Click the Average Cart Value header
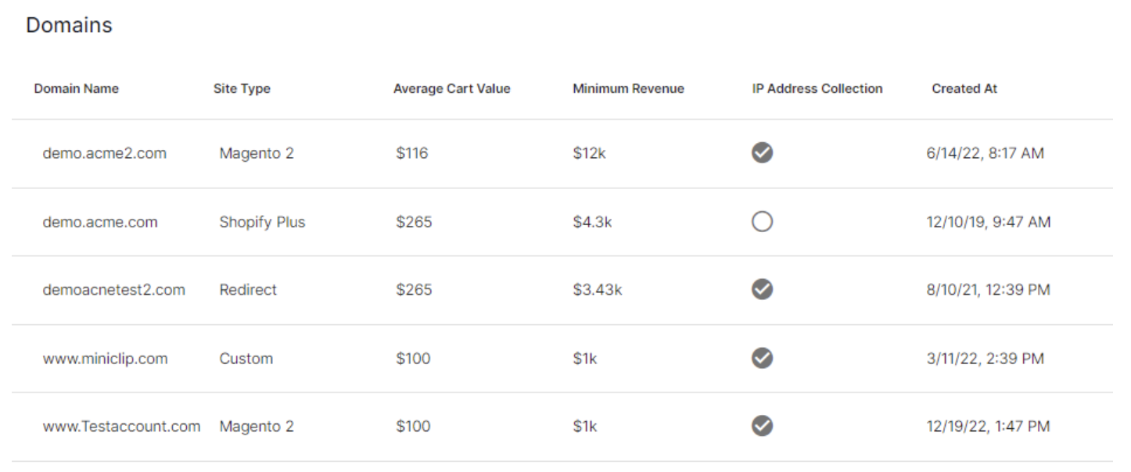 point(451,89)
